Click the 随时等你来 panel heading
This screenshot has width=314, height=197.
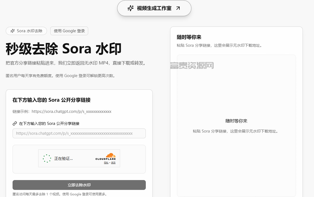(x=189, y=37)
